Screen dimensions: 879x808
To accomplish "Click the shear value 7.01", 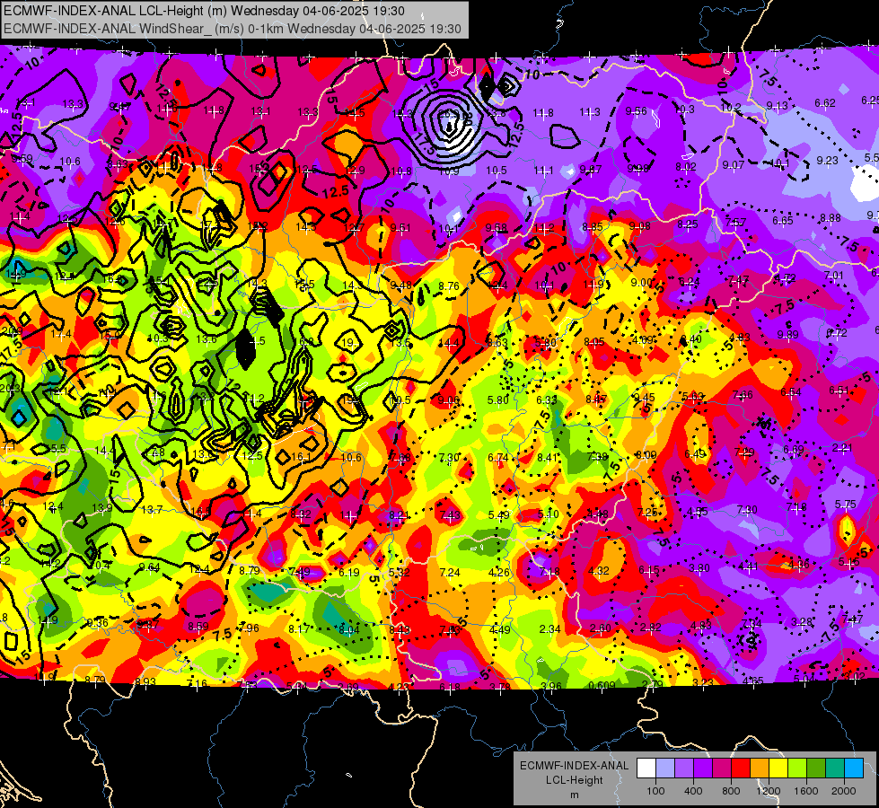I will point(834,276).
